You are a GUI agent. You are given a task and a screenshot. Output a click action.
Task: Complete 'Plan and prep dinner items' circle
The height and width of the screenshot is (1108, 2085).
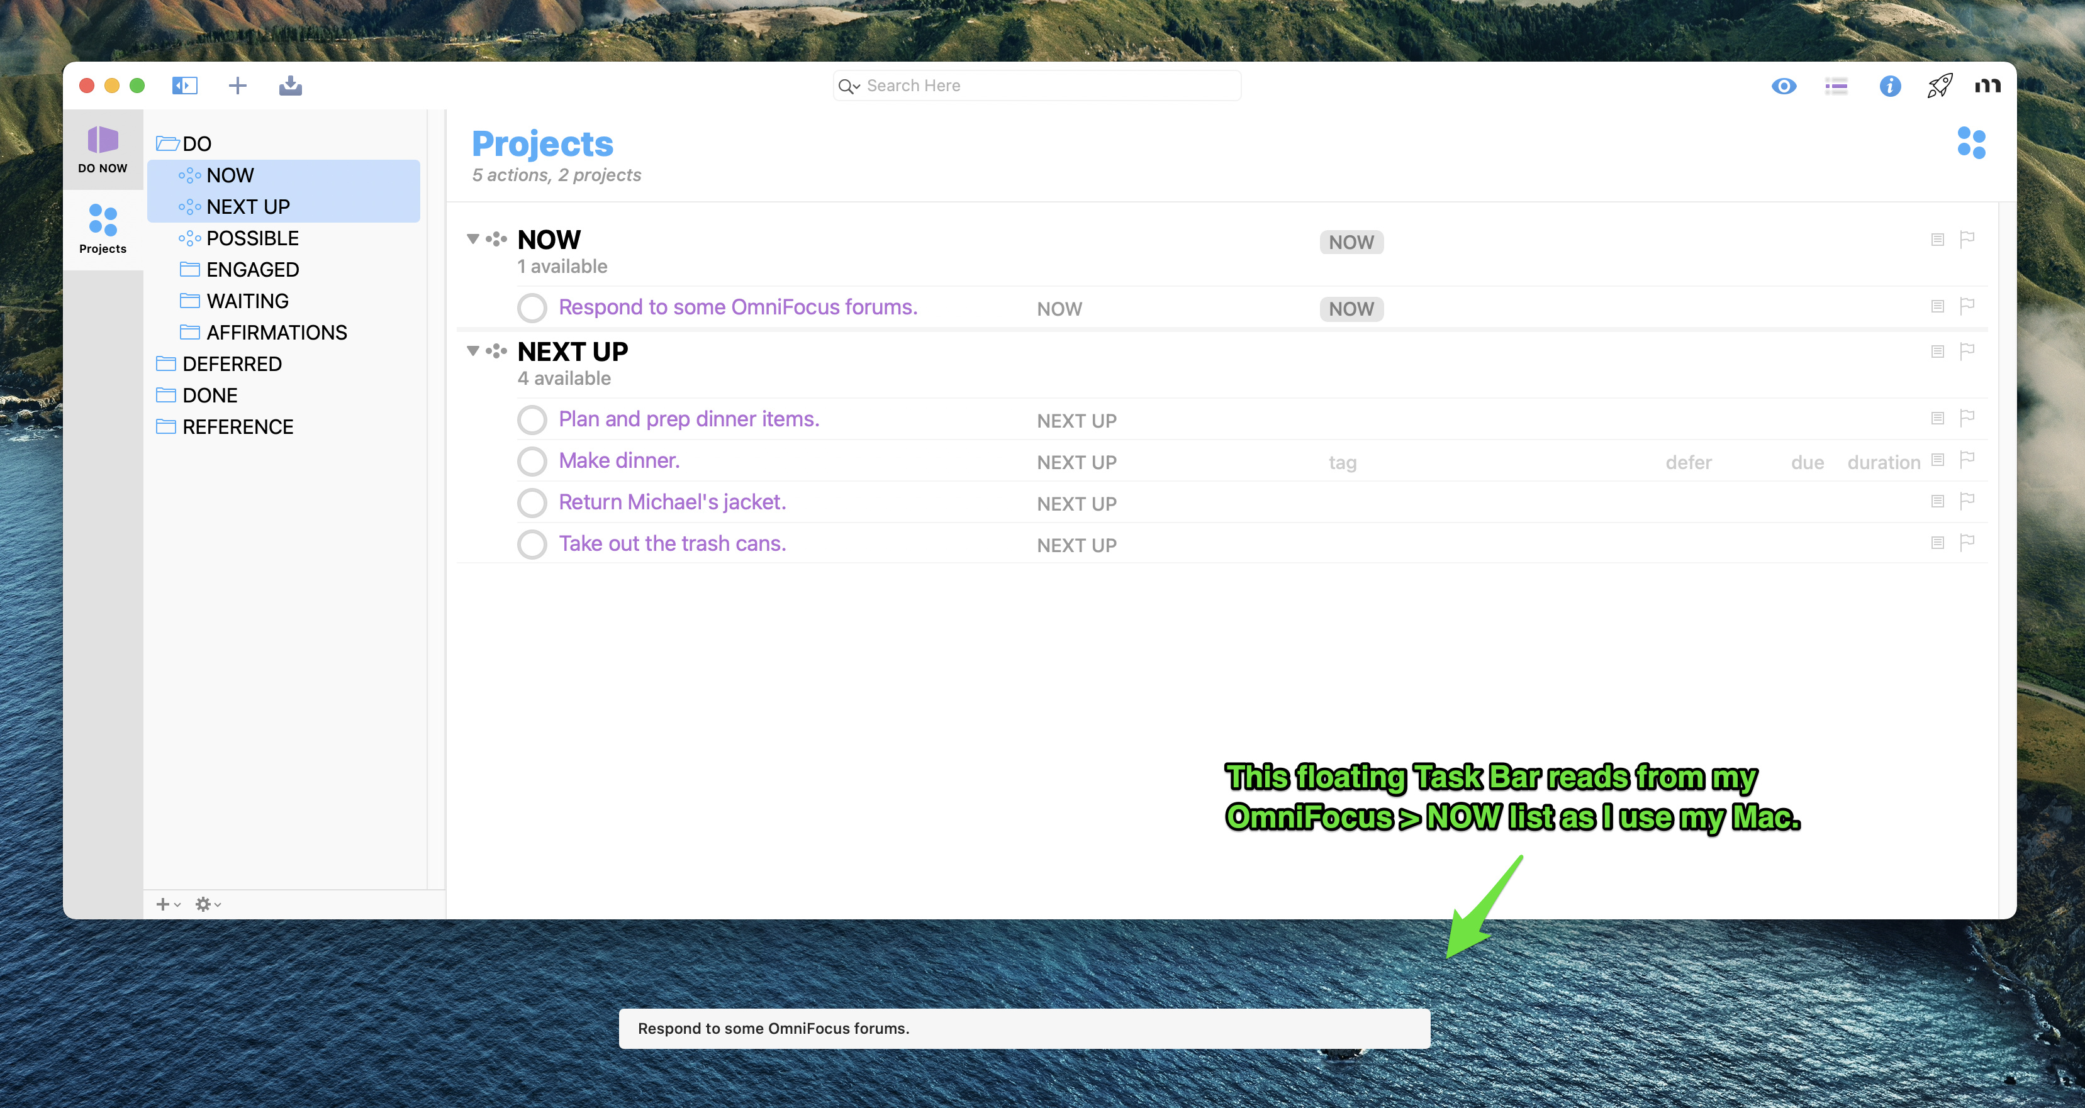click(x=532, y=420)
